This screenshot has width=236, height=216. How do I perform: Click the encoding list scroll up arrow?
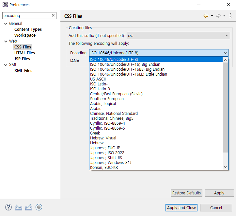(x=225, y=60)
